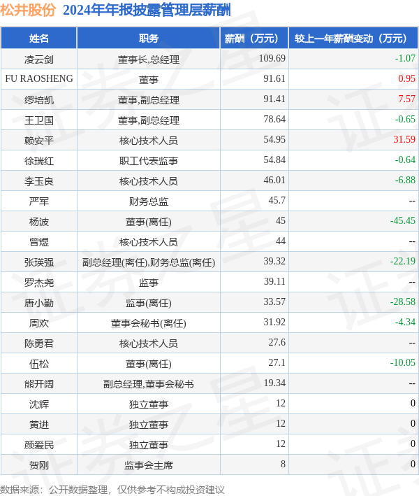Select the name 王卫国
Screen dimensions: 419x496
[x=39, y=120]
